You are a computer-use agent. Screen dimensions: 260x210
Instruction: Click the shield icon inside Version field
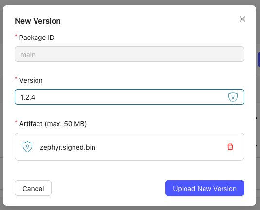pos(233,97)
